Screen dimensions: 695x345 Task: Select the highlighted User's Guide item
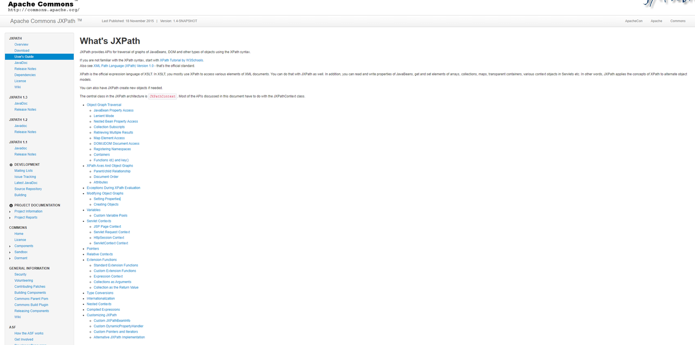click(x=39, y=56)
